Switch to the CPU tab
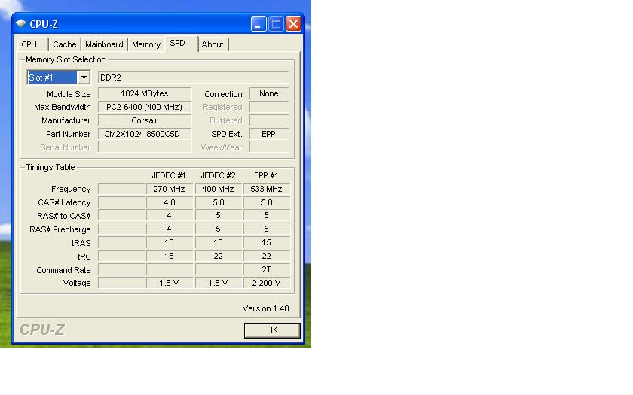This screenshot has height=395, width=633. [x=29, y=44]
